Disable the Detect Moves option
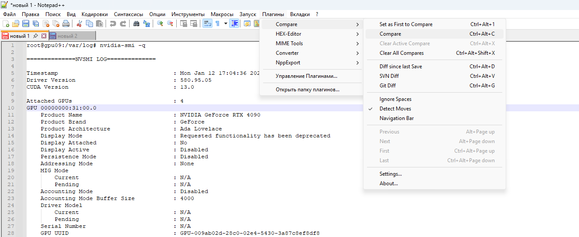 pos(395,109)
